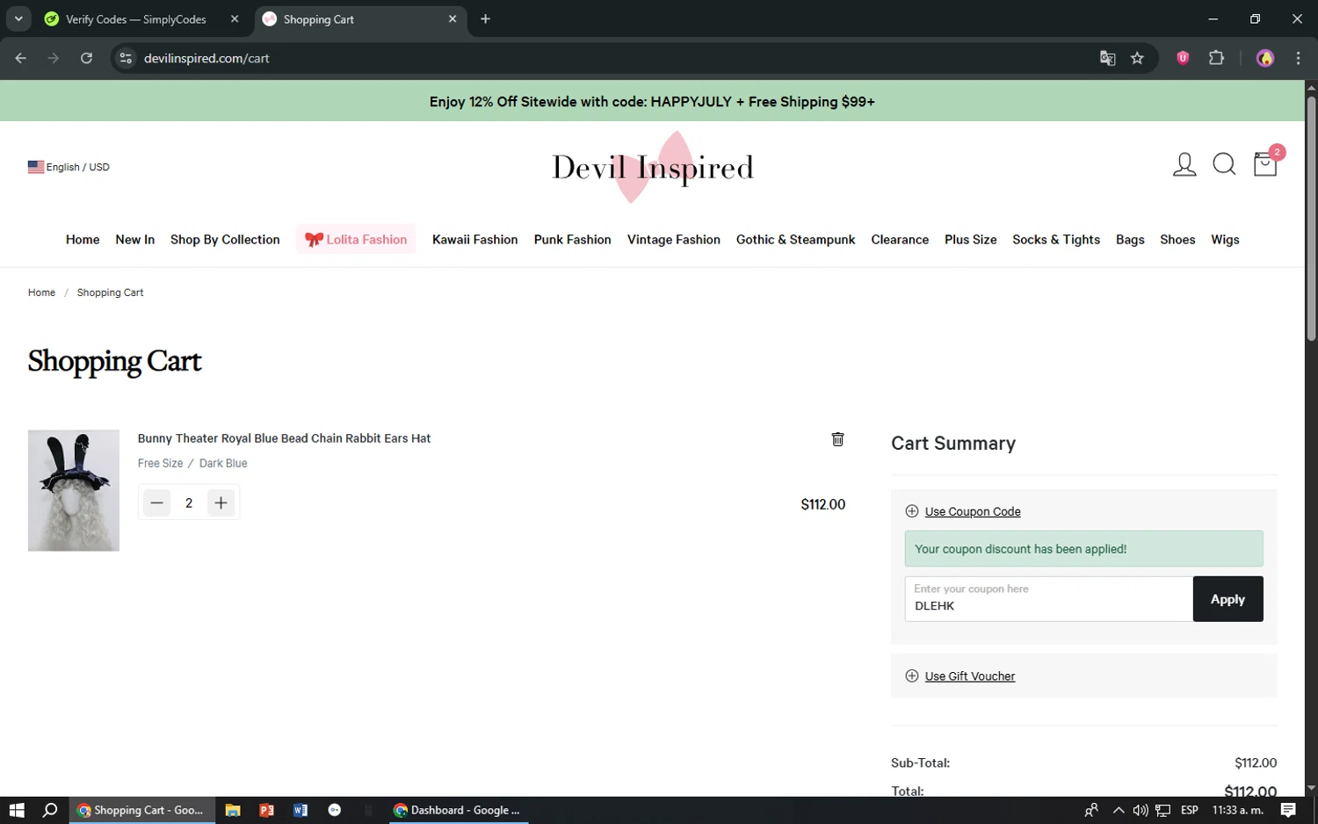Open PowerPoint from the taskbar
The image size is (1318, 824).
tap(267, 810)
